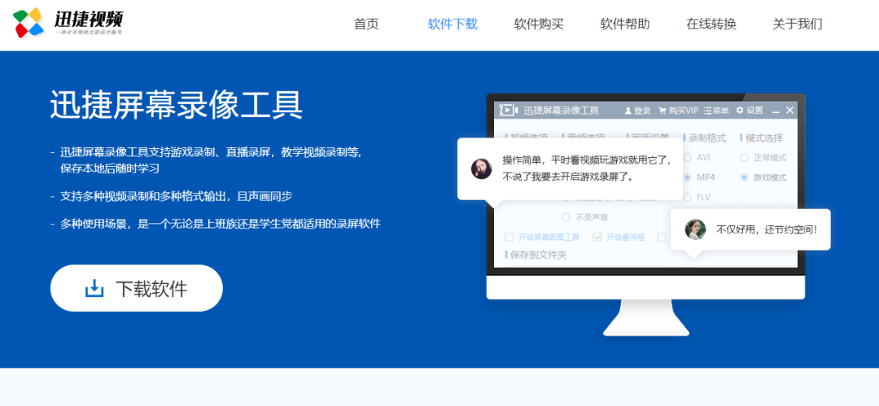
Task: Click the 保存到文件夹 section label
Action: pos(539,255)
